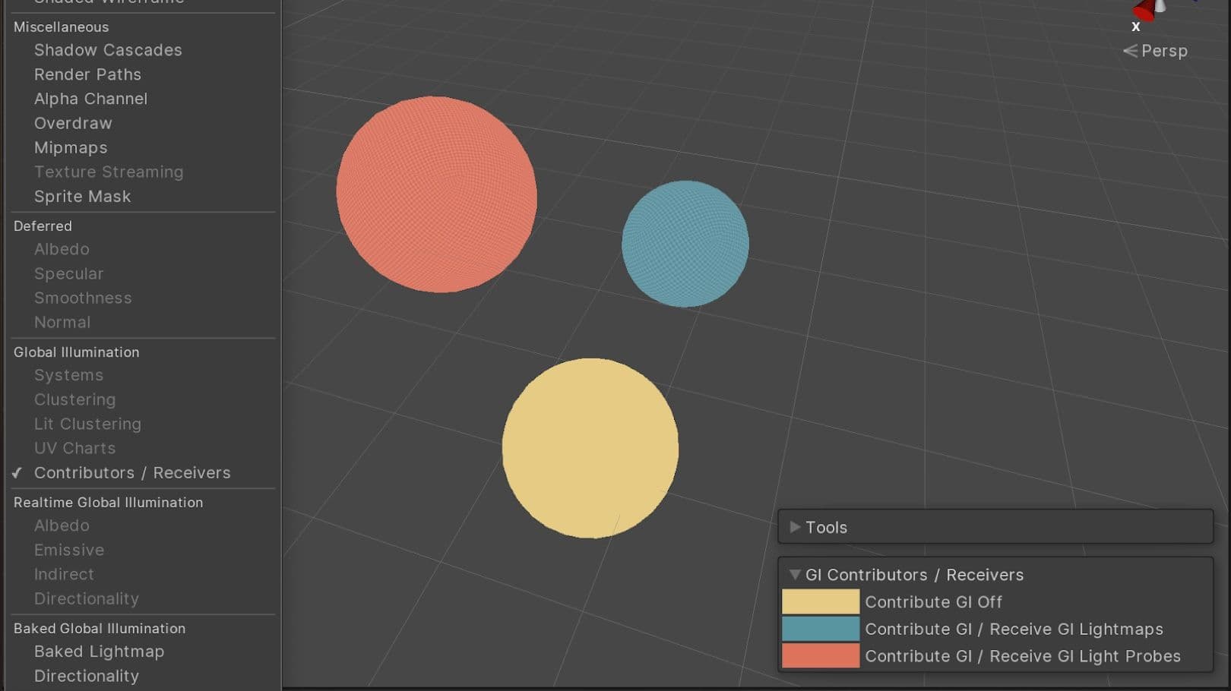The width and height of the screenshot is (1231, 691).
Task: Select the yellow sphere in the scene
Action: click(x=590, y=448)
